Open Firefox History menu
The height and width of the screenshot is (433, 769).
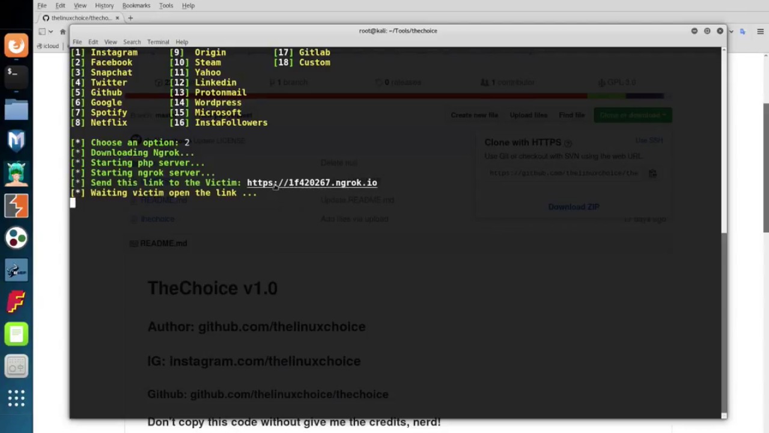104,5
